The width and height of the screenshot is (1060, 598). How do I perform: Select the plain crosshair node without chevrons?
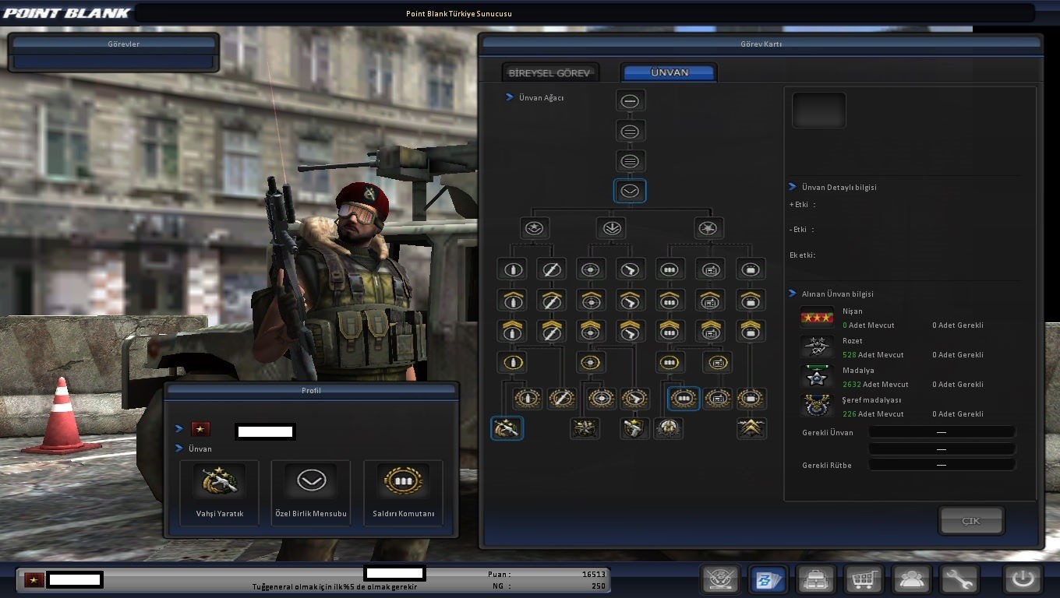(591, 269)
